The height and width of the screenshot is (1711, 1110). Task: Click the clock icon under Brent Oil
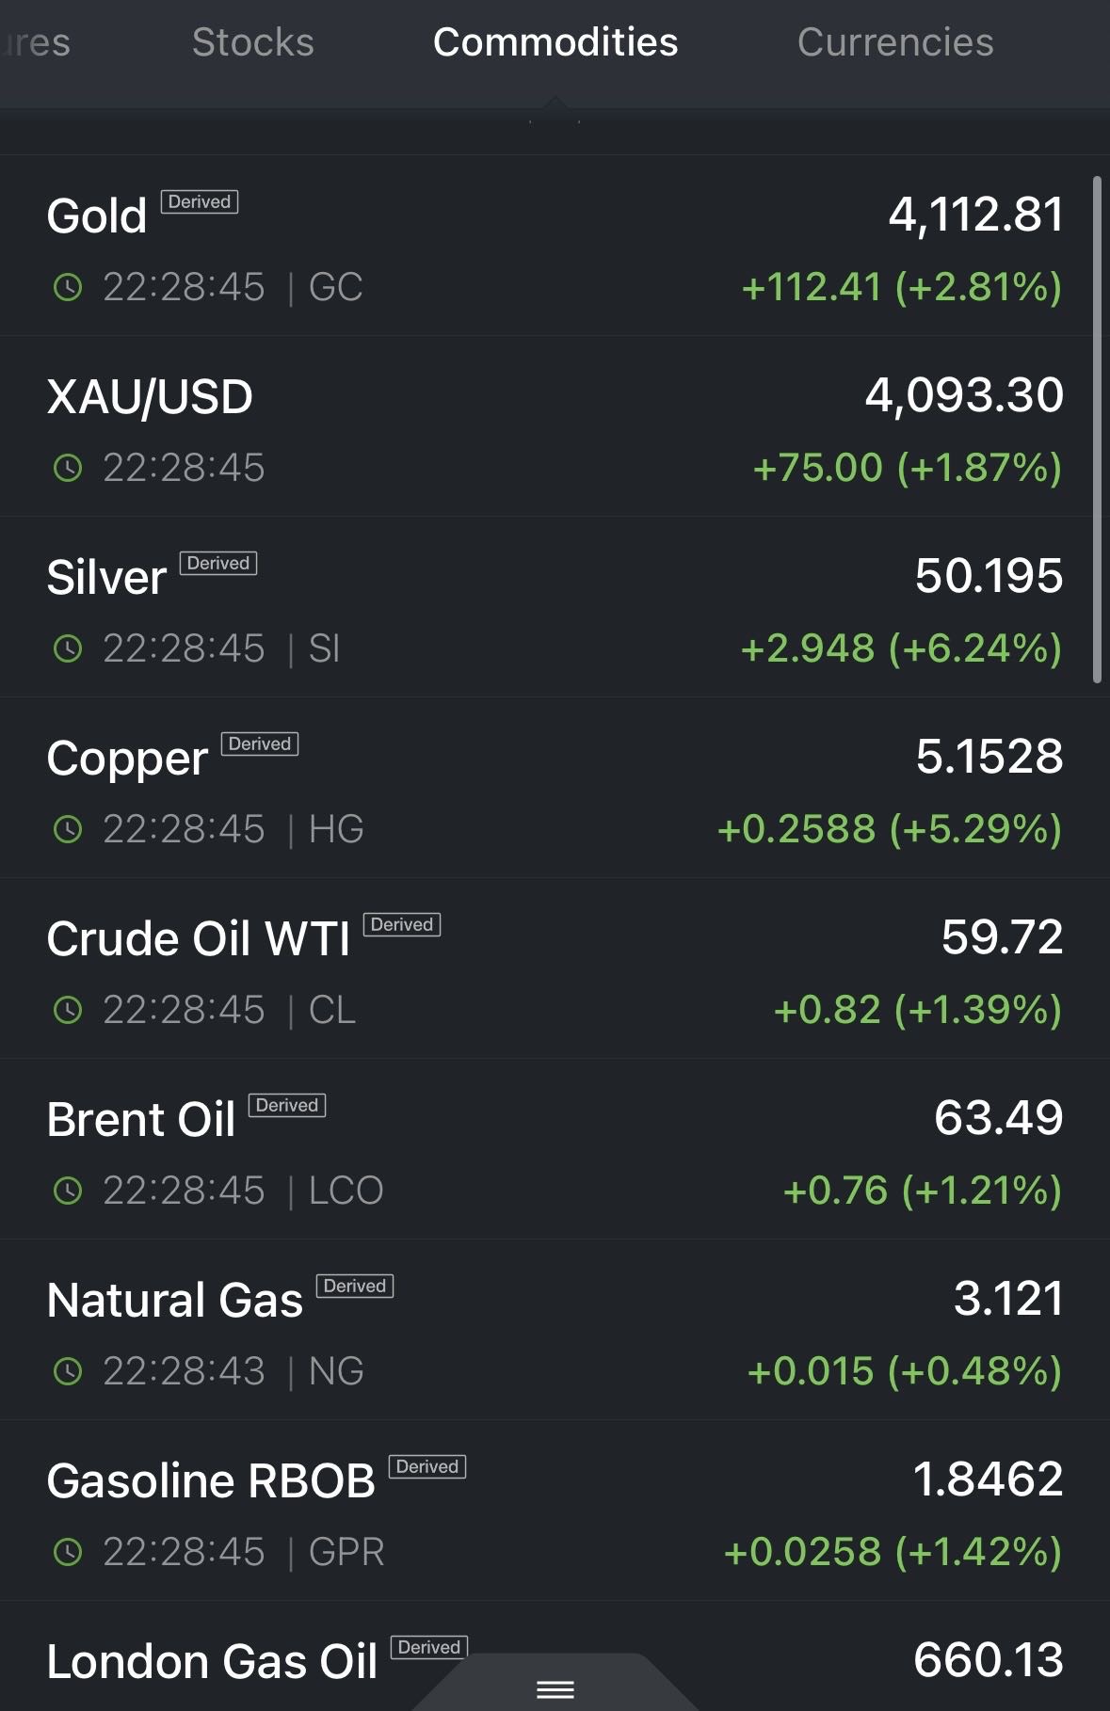tap(68, 1191)
